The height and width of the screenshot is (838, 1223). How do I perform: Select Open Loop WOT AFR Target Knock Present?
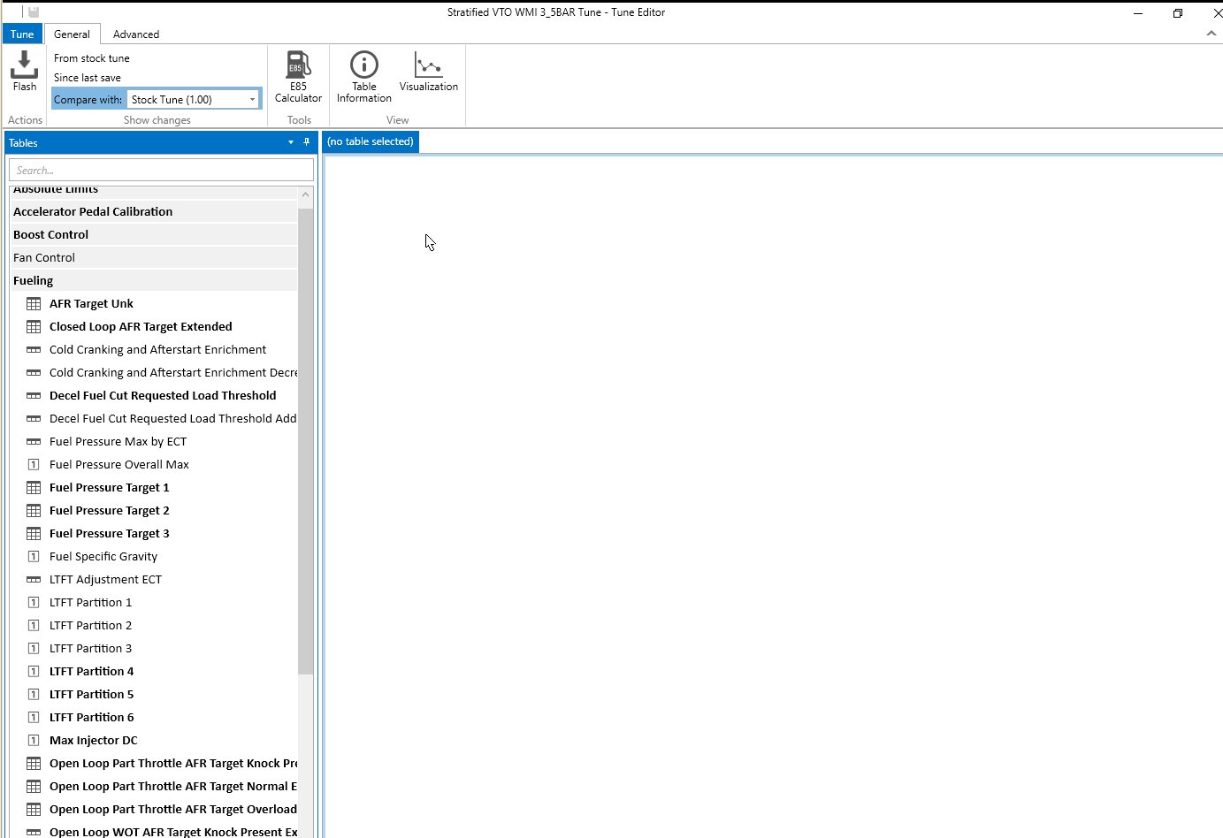[173, 831]
